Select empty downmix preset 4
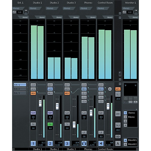 125,125
